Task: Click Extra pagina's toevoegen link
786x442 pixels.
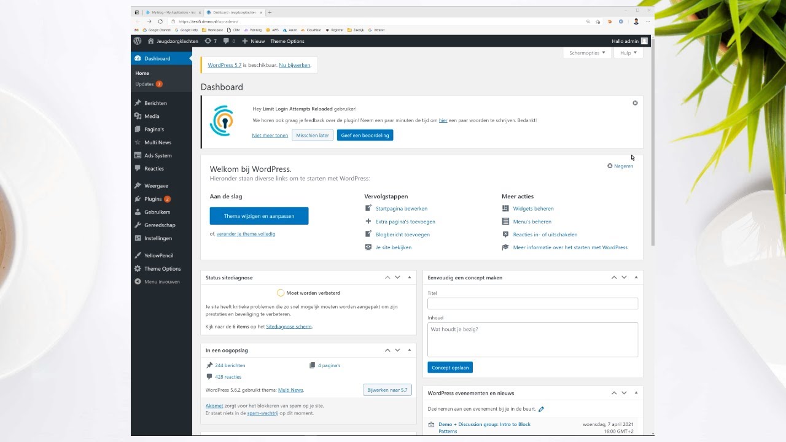Action: (405, 222)
